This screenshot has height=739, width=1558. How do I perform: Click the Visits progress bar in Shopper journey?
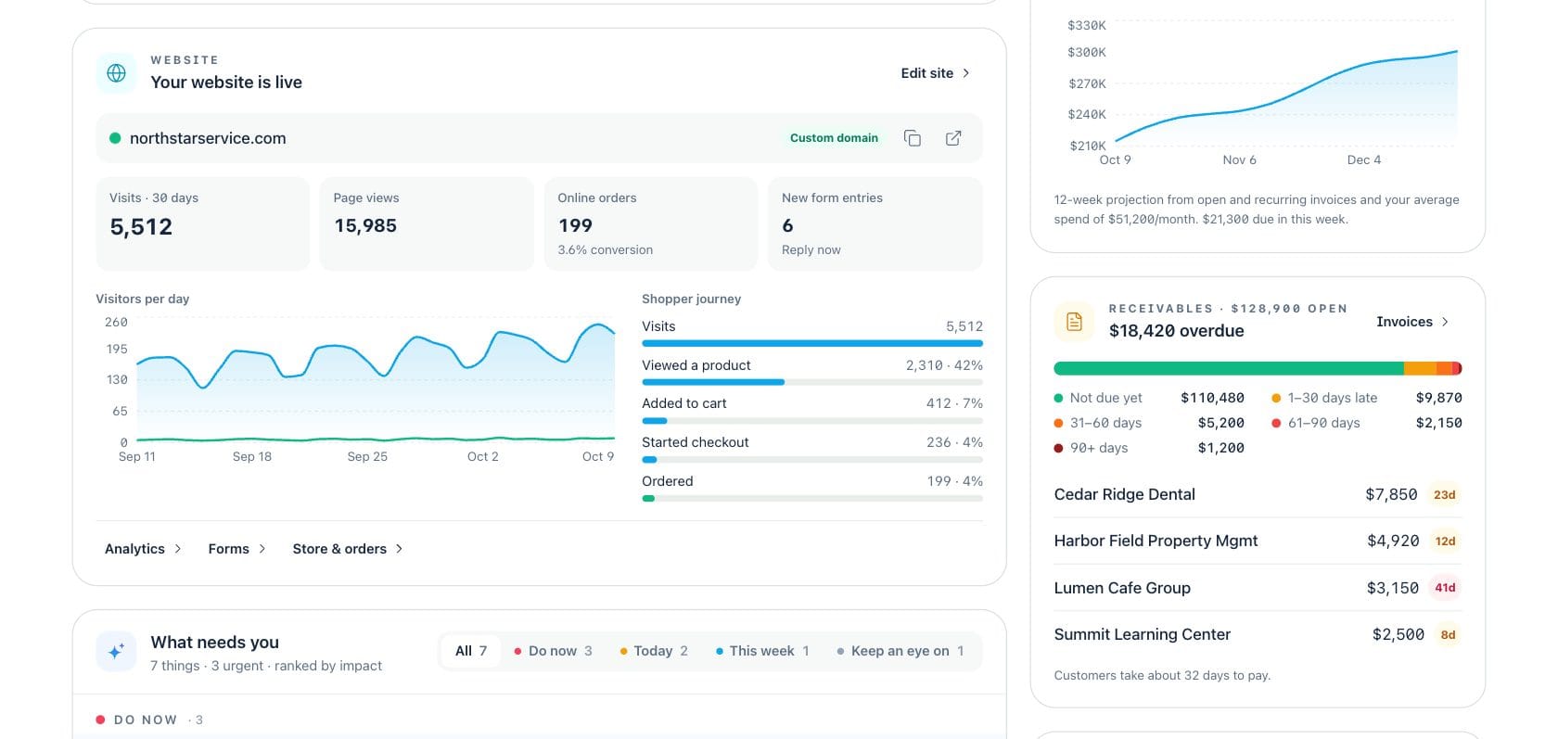pyautogui.click(x=812, y=343)
